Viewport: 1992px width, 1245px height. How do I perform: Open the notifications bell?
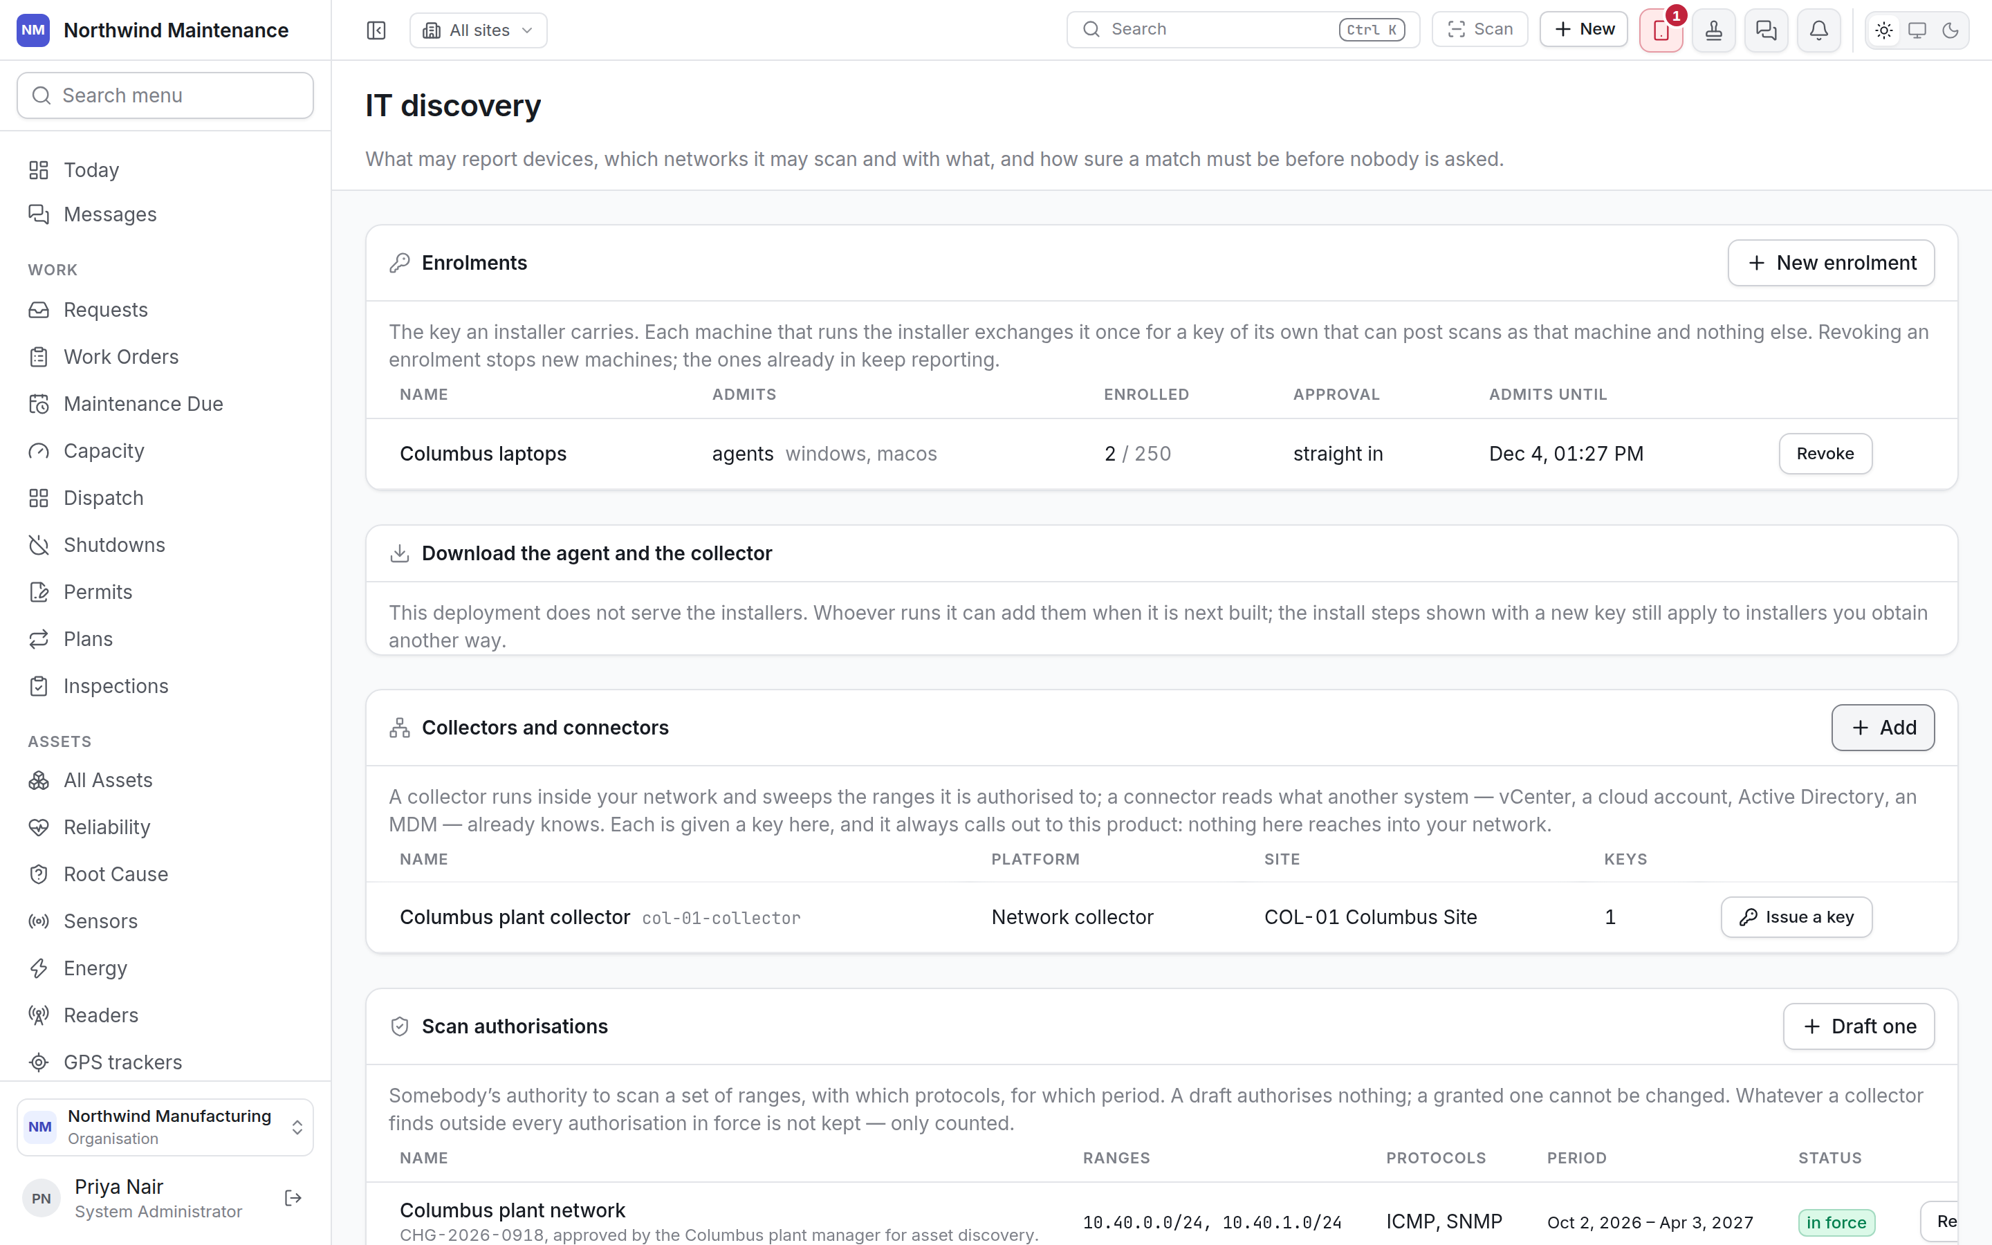[1819, 30]
